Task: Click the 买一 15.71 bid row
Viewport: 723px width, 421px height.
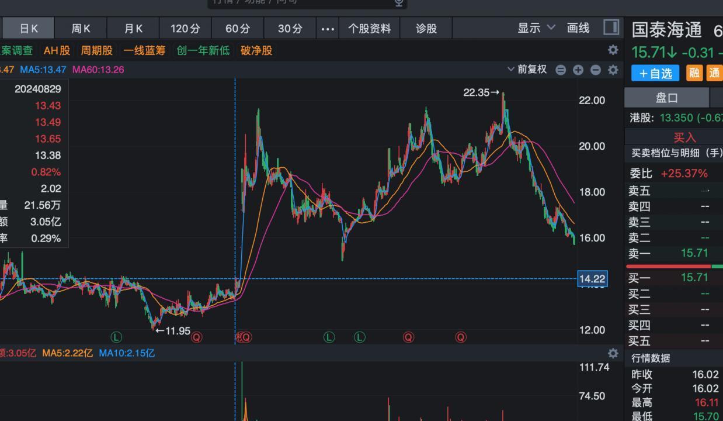Action: click(x=674, y=277)
